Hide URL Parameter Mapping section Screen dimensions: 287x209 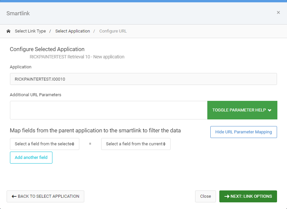(244, 132)
